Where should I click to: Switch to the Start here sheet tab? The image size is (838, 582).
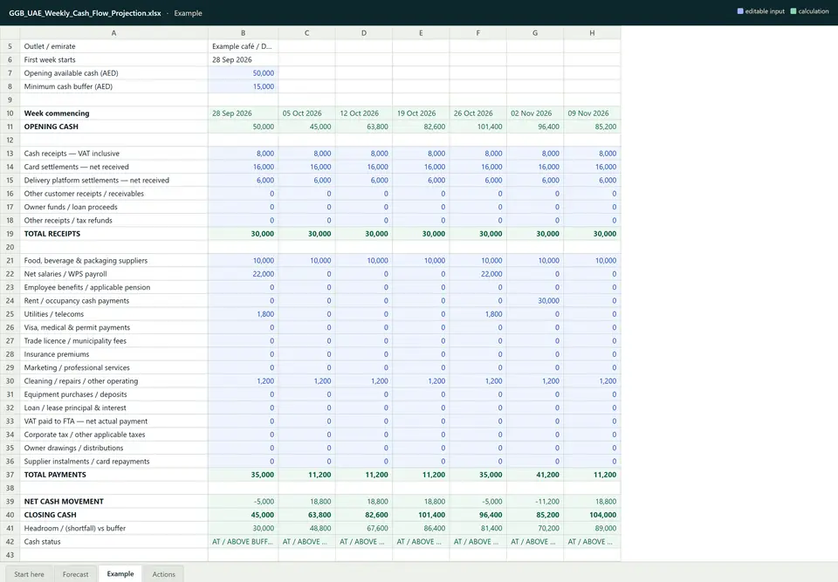pyautogui.click(x=29, y=574)
